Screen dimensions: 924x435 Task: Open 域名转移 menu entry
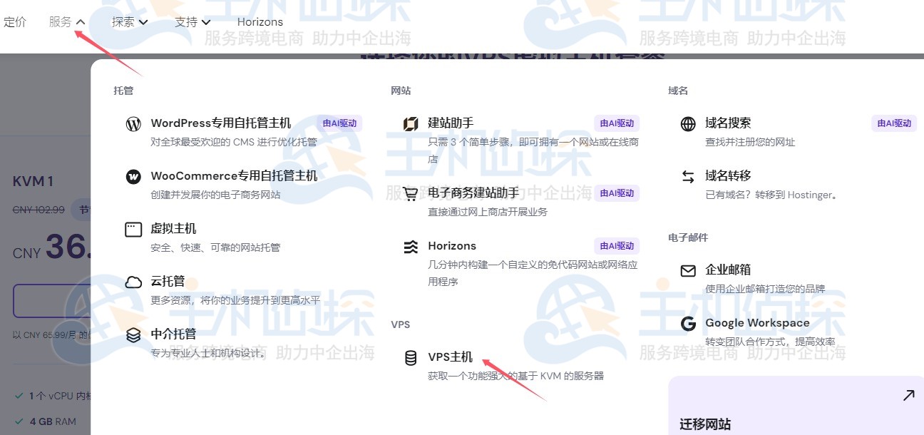[728, 175]
